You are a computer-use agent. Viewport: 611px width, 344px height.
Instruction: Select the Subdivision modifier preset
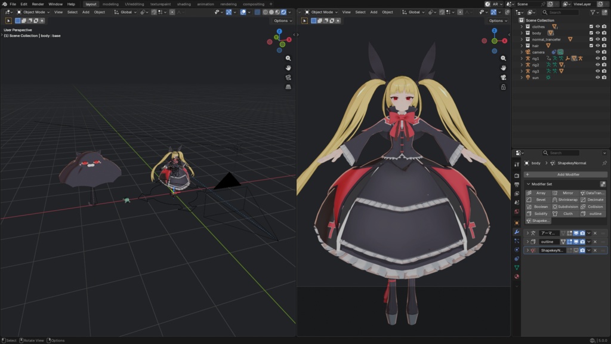(565, 207)
